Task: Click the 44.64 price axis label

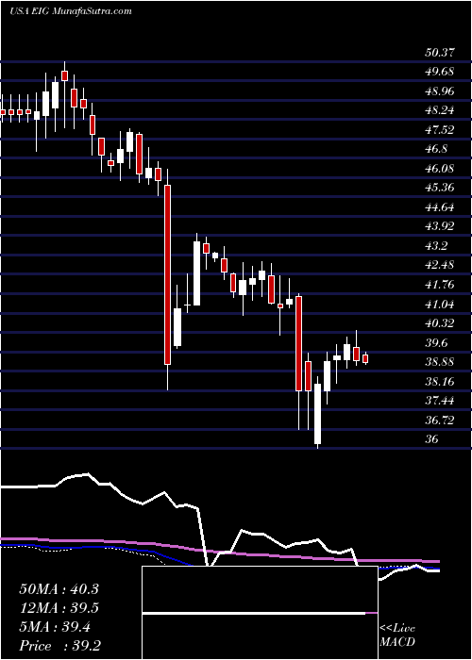Action: (439, 207)
